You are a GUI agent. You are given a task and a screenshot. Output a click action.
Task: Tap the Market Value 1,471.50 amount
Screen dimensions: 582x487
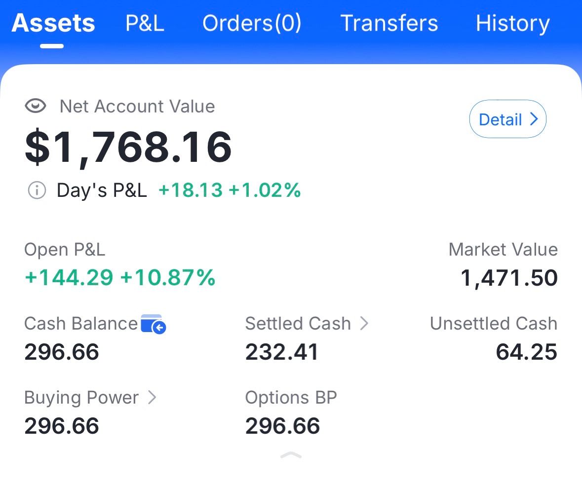coord(509,278)
